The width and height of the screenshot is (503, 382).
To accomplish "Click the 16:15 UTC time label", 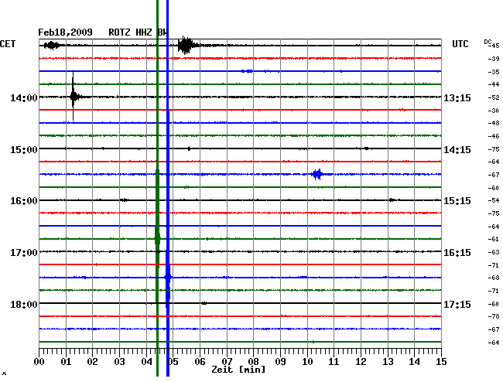I will [457, 253].
